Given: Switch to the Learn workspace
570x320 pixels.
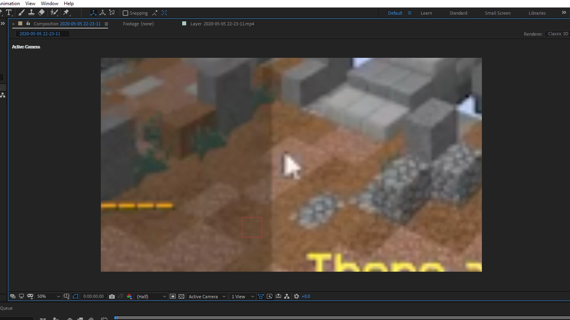Looking at the screenshot, I should click(426, 13).
